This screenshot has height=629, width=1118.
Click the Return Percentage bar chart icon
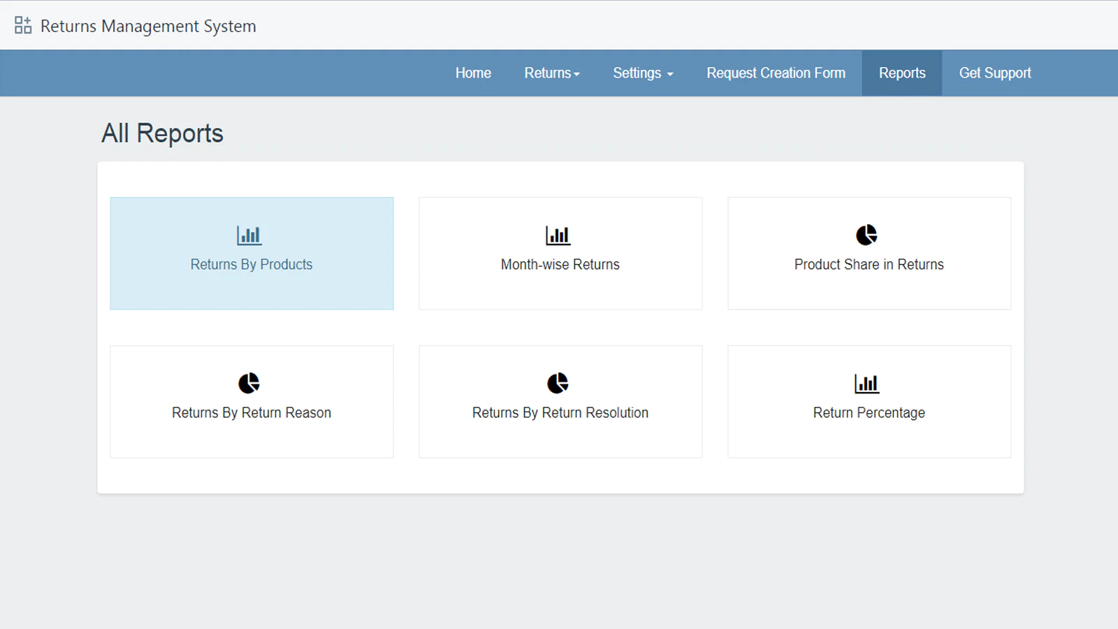coord(866,384)
